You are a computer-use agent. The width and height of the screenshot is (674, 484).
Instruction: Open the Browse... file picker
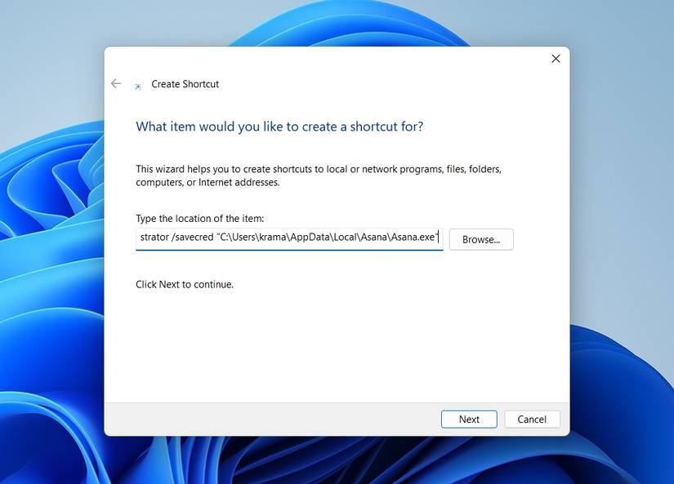click(x=481, y=240)
